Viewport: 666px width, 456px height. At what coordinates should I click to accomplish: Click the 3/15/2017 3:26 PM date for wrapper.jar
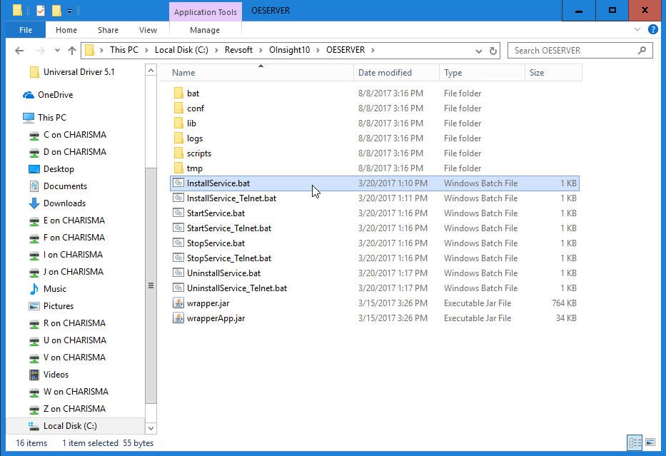pos(393,303)
